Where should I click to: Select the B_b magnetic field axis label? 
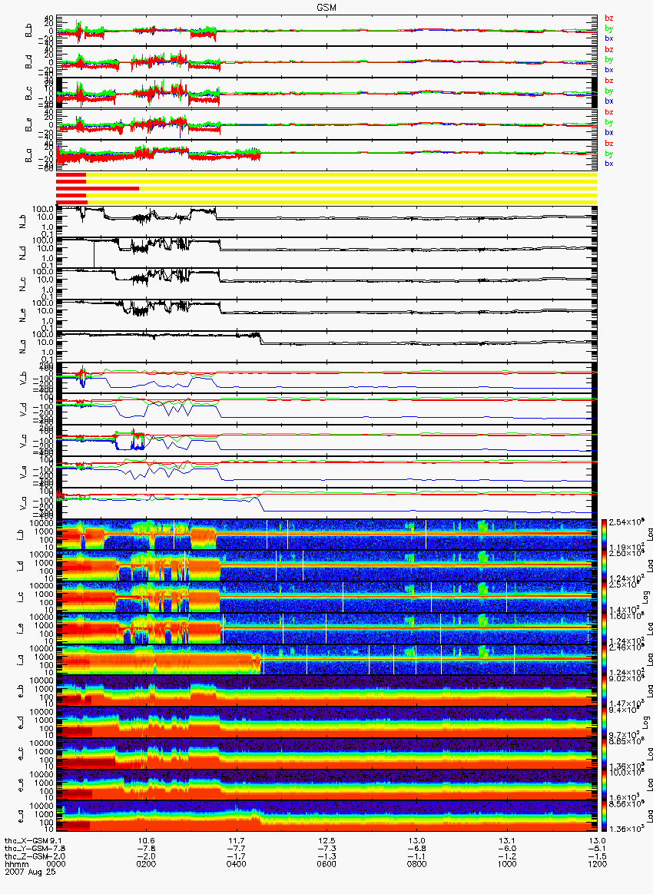pos(28,31)
